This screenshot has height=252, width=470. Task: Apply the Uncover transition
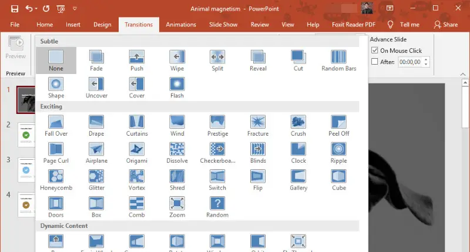pyautogui.click(x=96, y=88)
